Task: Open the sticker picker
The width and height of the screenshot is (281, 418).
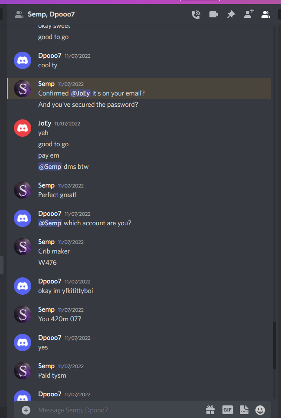Action: 244,410
